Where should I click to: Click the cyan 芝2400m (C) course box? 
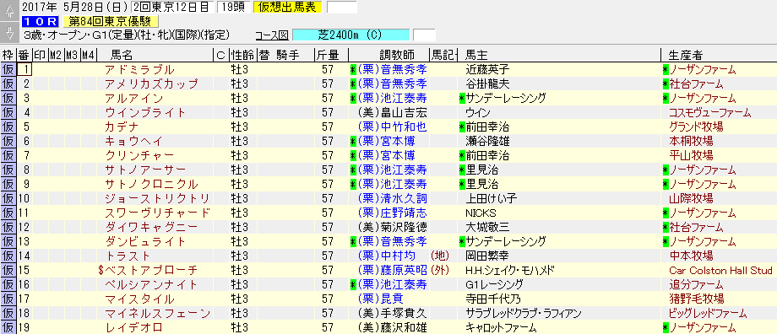tap(351, 35)
